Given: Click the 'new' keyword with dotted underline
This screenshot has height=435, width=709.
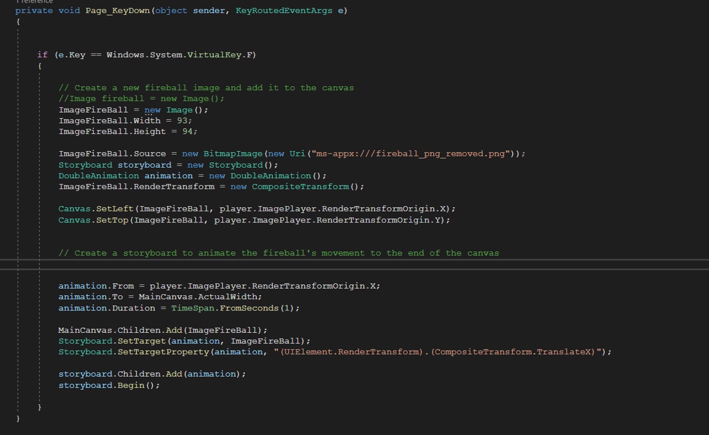Looking at the screenshot, I should pyautogui.click(x=152, y=110).
